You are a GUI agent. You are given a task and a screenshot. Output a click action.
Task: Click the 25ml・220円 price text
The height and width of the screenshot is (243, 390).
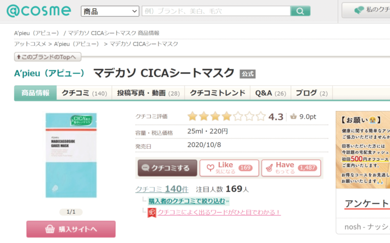[x=208, y=131]
